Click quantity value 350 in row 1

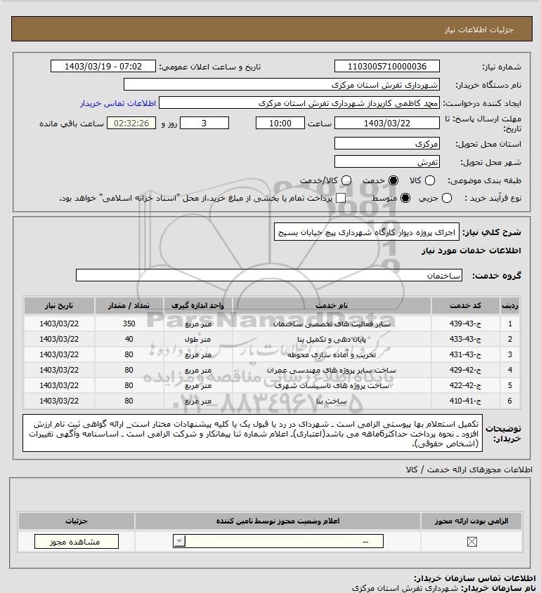coord(129,324)
